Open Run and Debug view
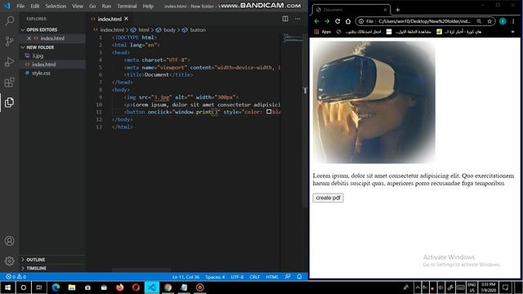523x294 pixels. coord(9,62)
